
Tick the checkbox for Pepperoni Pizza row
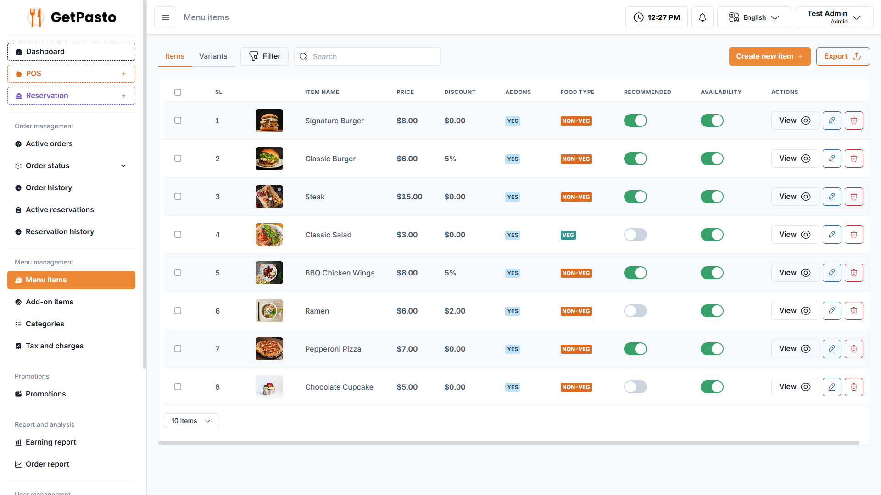click(178, 349)
